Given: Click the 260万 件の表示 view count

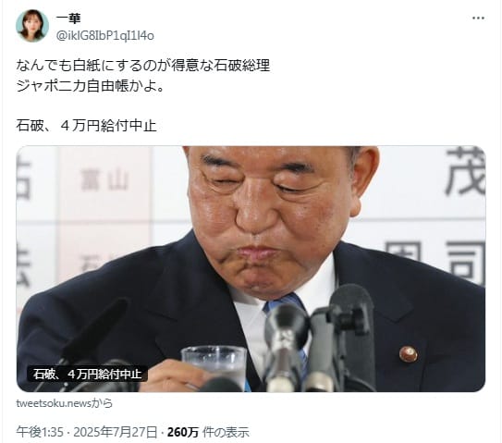Looking at the screenshot, I should click(208, 433).
